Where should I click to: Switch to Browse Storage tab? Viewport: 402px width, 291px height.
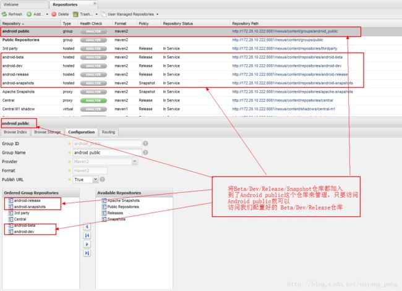click(48, 132)
